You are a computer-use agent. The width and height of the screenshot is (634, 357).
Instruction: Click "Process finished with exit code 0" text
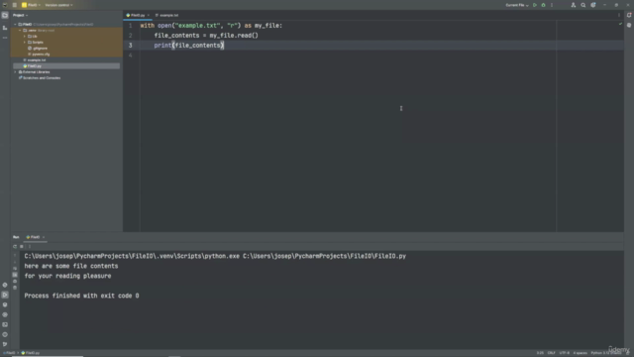click(81, 296)
